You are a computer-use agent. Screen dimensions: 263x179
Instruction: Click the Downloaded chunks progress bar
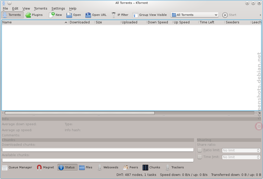98,150
